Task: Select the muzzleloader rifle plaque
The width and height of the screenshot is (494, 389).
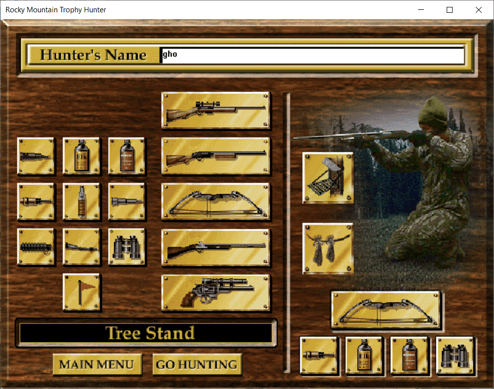Action: pyautogui.click(x=216, y=247)
